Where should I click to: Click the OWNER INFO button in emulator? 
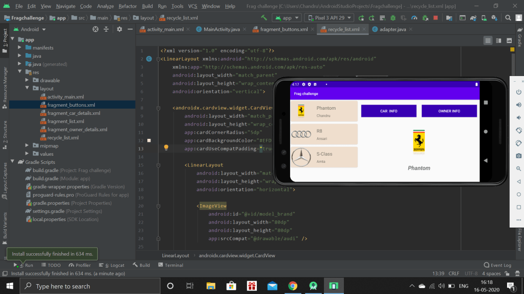point(449,111)
